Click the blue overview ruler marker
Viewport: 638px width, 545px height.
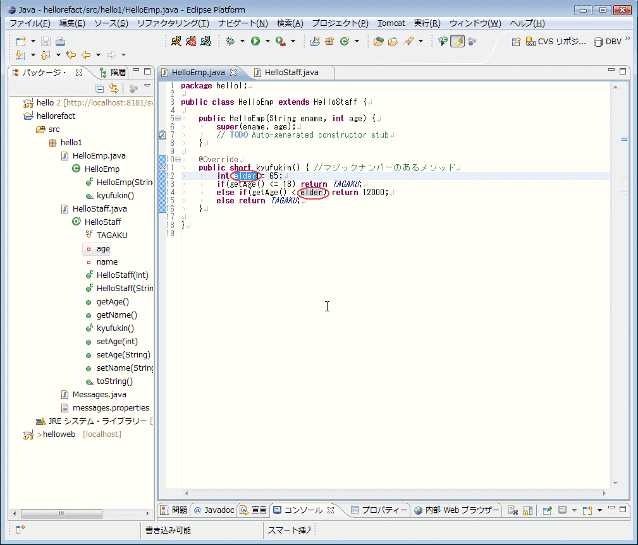click(x=624, y=140)
